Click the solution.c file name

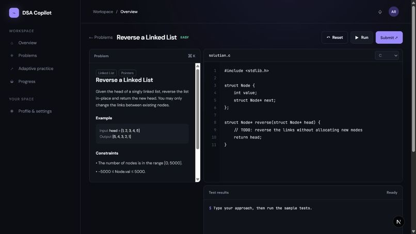coord(219,55)
